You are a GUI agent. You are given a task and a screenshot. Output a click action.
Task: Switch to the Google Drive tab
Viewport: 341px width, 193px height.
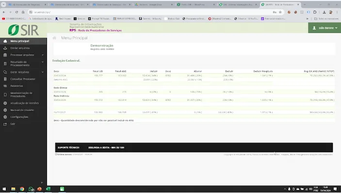153,4
